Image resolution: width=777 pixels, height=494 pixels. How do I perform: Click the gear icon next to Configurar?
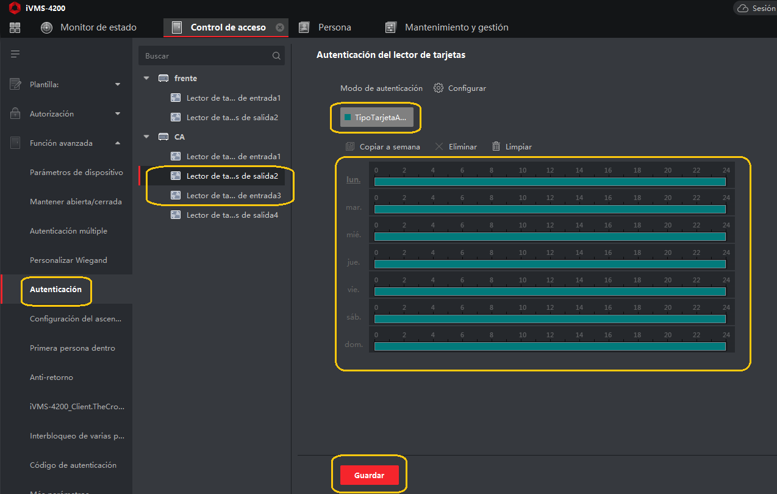pos(438,88)
